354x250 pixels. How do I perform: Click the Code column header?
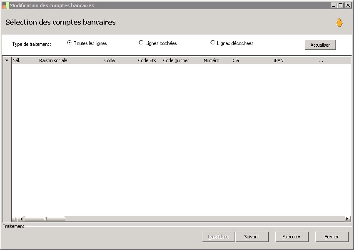click(110, 60)
